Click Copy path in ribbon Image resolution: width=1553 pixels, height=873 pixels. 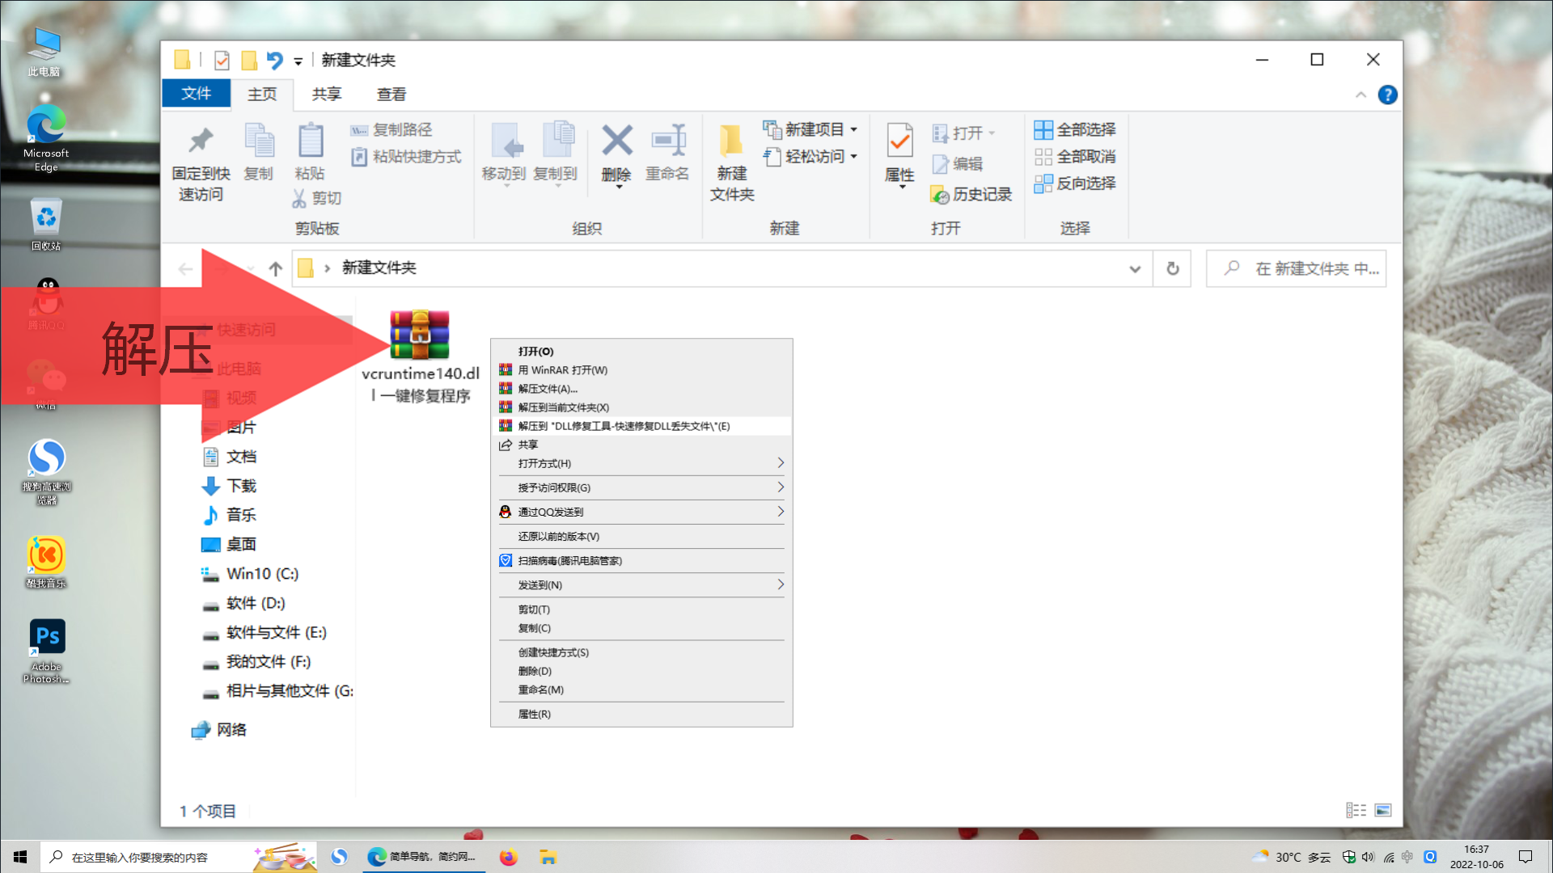point(391,129)
